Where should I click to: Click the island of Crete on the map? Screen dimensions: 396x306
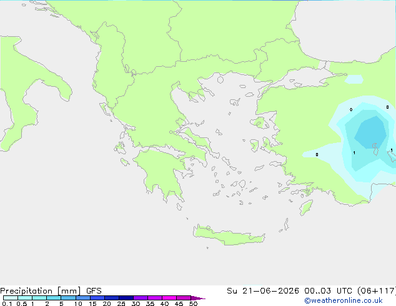(229, 235)
